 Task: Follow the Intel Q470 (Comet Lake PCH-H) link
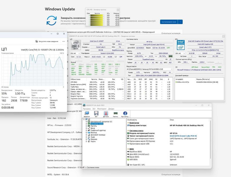[x=183, y=136]
